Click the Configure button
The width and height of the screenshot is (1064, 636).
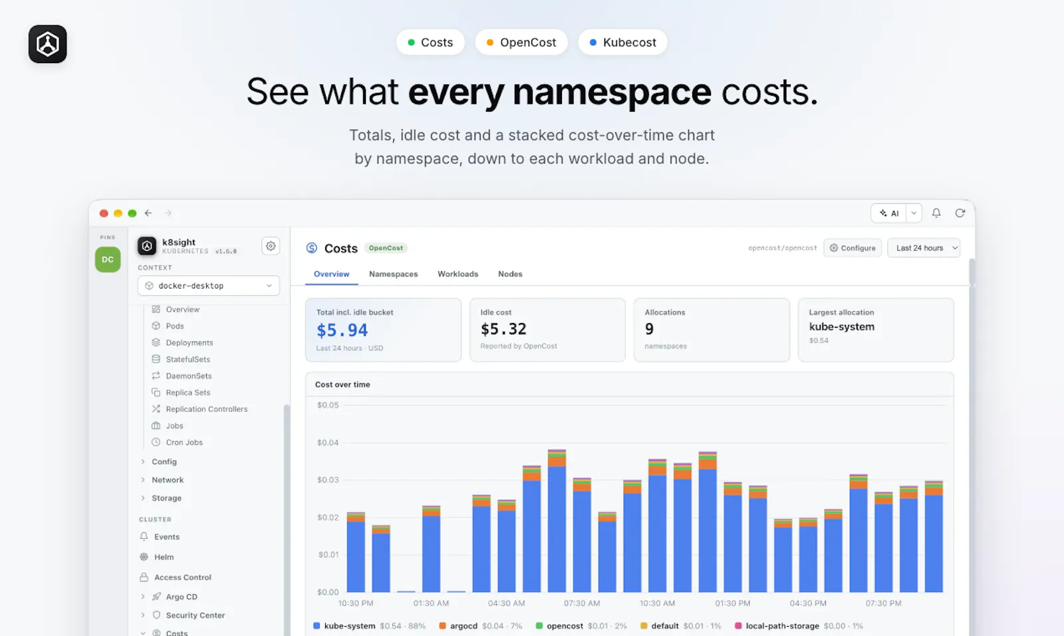[x=853, y=248]
